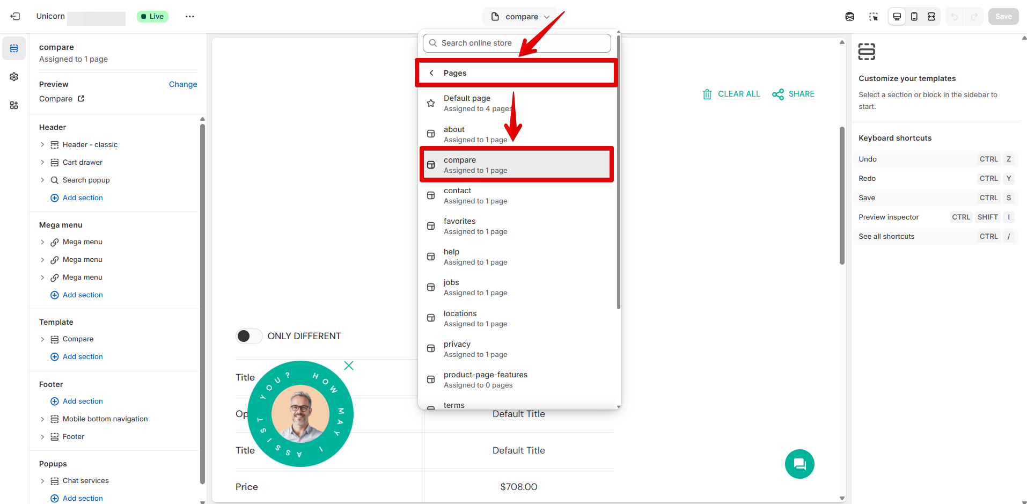Image resolution: width=1027 pixels, height=504 pixels.
Task: Expand the Header - classic section
Action: tap(42, 145)
